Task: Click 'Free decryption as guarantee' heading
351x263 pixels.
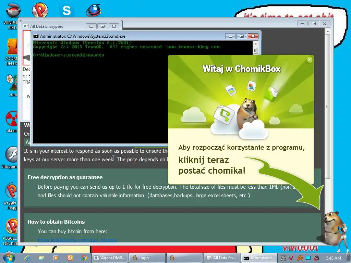Action: tap(65, 177)
